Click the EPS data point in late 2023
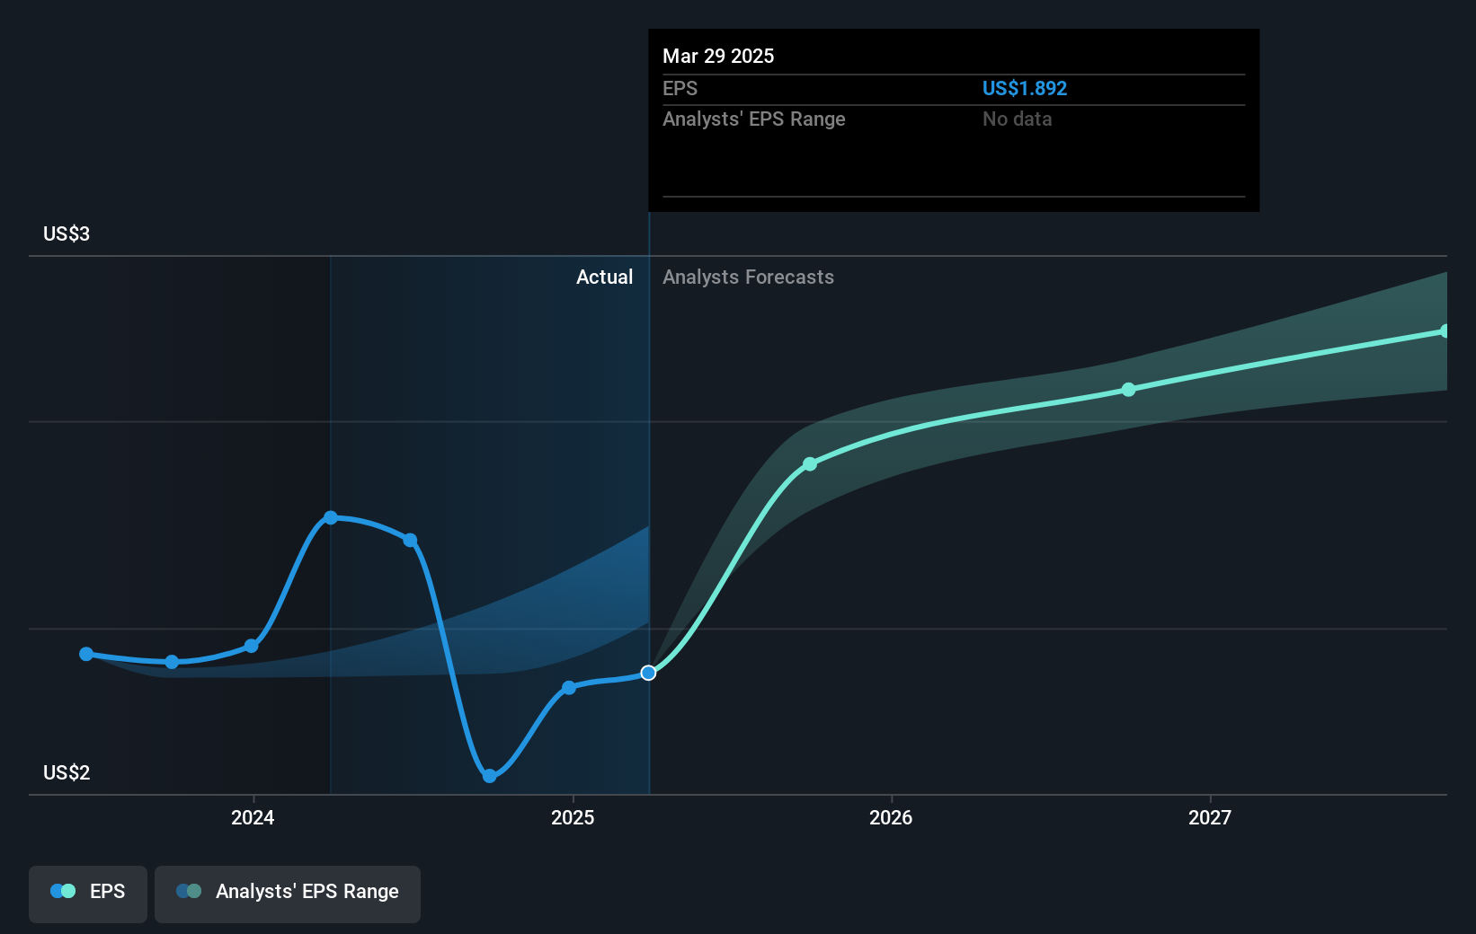This screenshot has height=934, width=1476. click(x=172, y=662)
